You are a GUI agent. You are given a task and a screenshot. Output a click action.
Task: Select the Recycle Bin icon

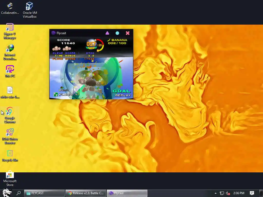(10, 156)
